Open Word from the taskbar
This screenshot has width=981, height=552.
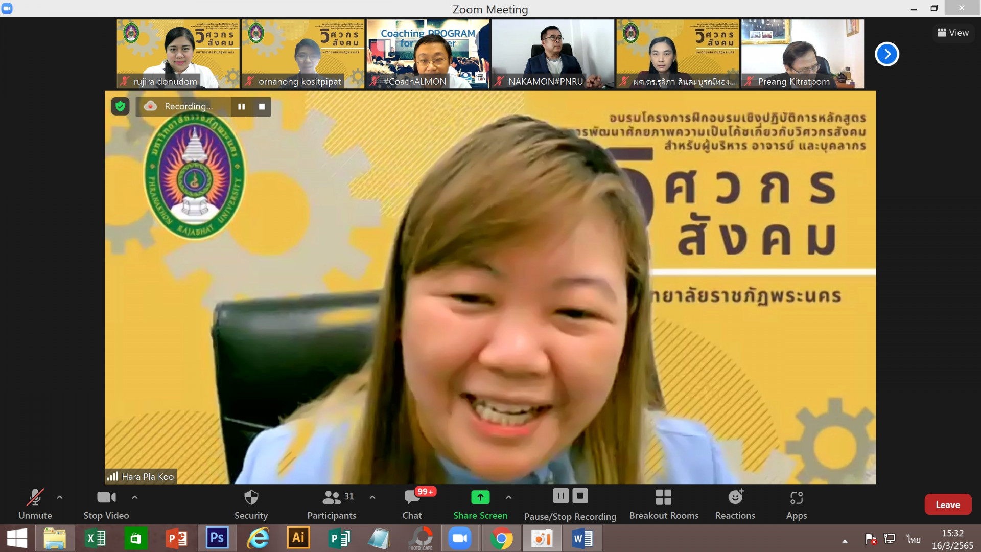point(582,538)
